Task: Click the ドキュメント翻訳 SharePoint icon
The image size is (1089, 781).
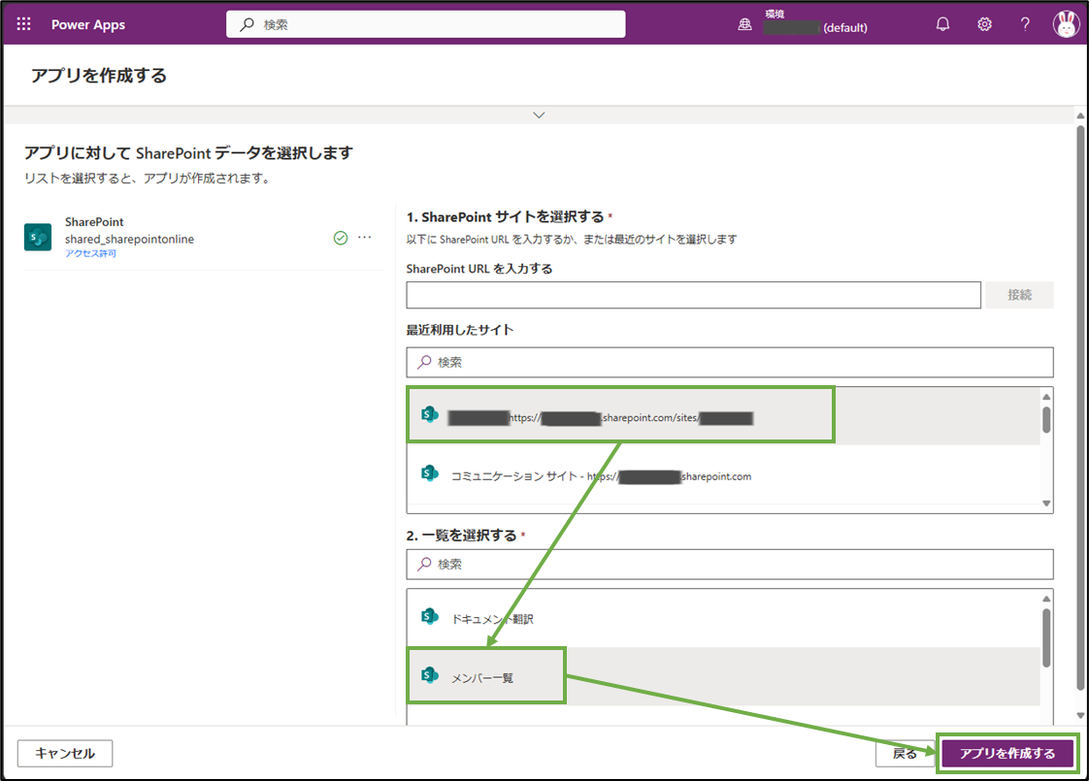Action: click(x=430, y=616)
